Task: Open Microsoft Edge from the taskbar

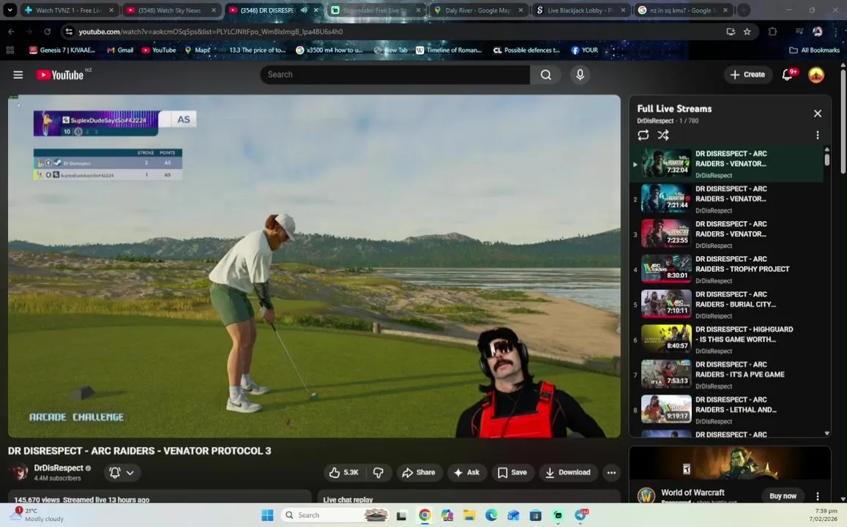Action: (x=491, y=515)
